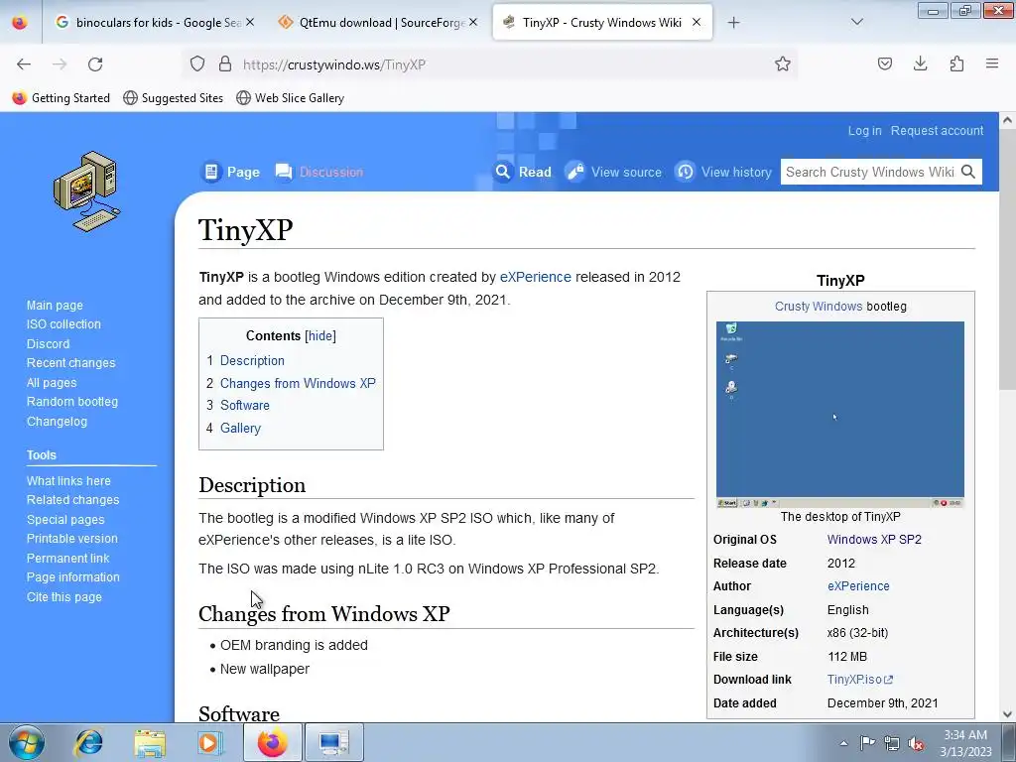Viewport: 1016px width, 762px height.
Task: Open Recent changes in sidebar
Action: tap(70, 363)
